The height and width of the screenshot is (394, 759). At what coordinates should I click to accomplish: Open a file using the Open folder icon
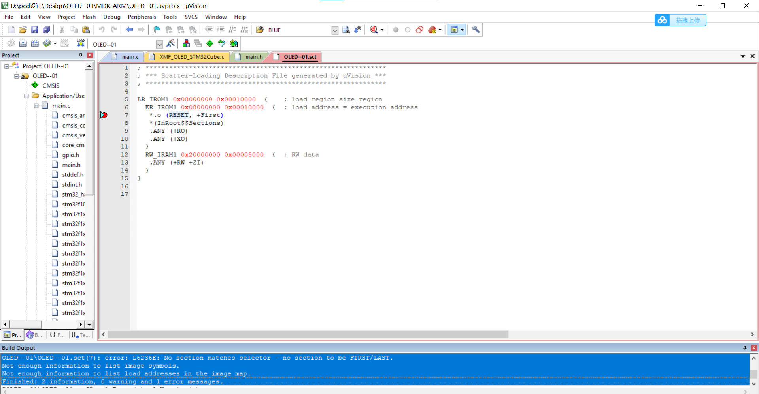pos(23,30)
